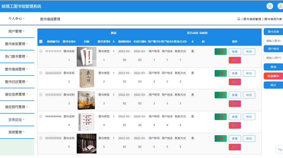This screenshot has width=283, height=158.
Task: Click 审核 button for row 2222222222
Action: (221, 73)
